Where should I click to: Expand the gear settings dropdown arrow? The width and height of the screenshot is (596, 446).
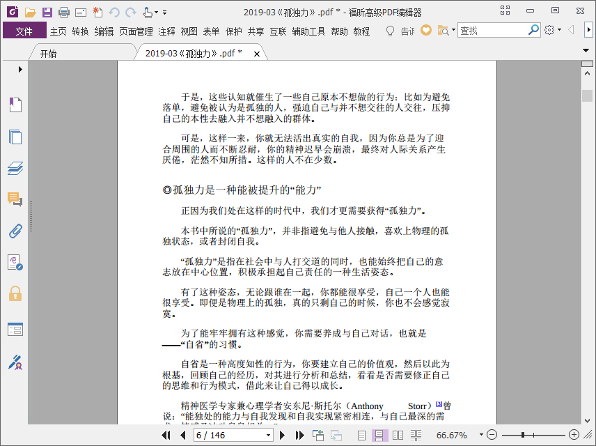pos(560,30)
